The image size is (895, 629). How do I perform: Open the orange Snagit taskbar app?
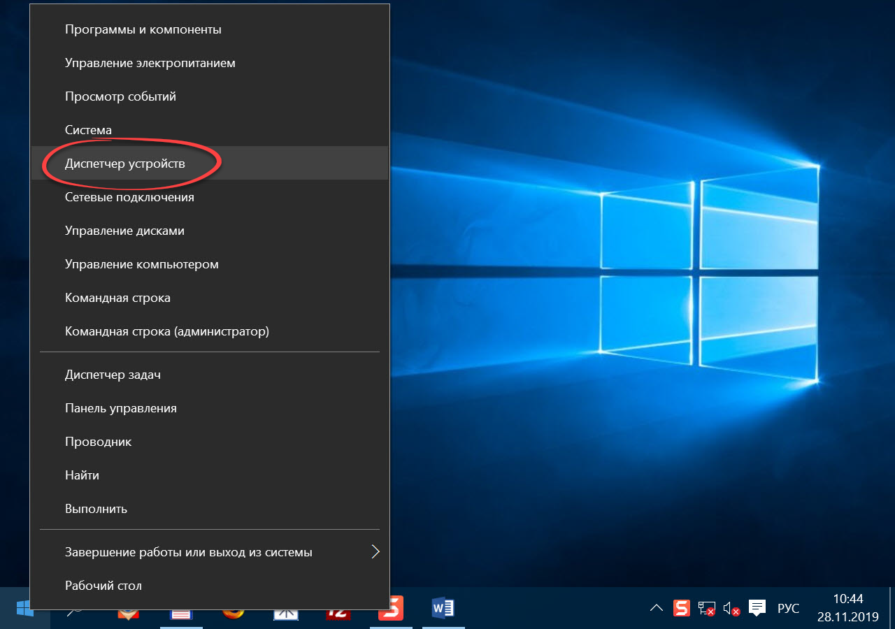point(391,608)
